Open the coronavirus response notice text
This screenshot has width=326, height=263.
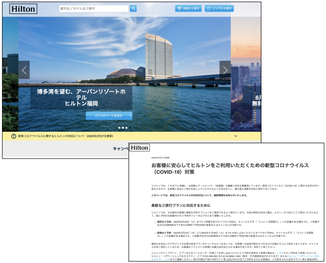(x=65, y=136)
